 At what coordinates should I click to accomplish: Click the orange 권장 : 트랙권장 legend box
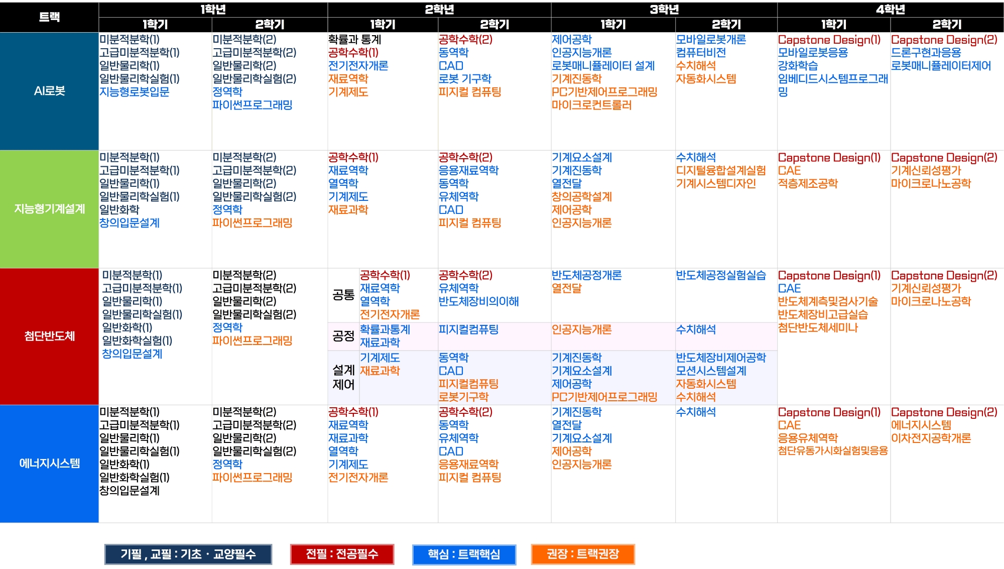click(x=582, y=554)
